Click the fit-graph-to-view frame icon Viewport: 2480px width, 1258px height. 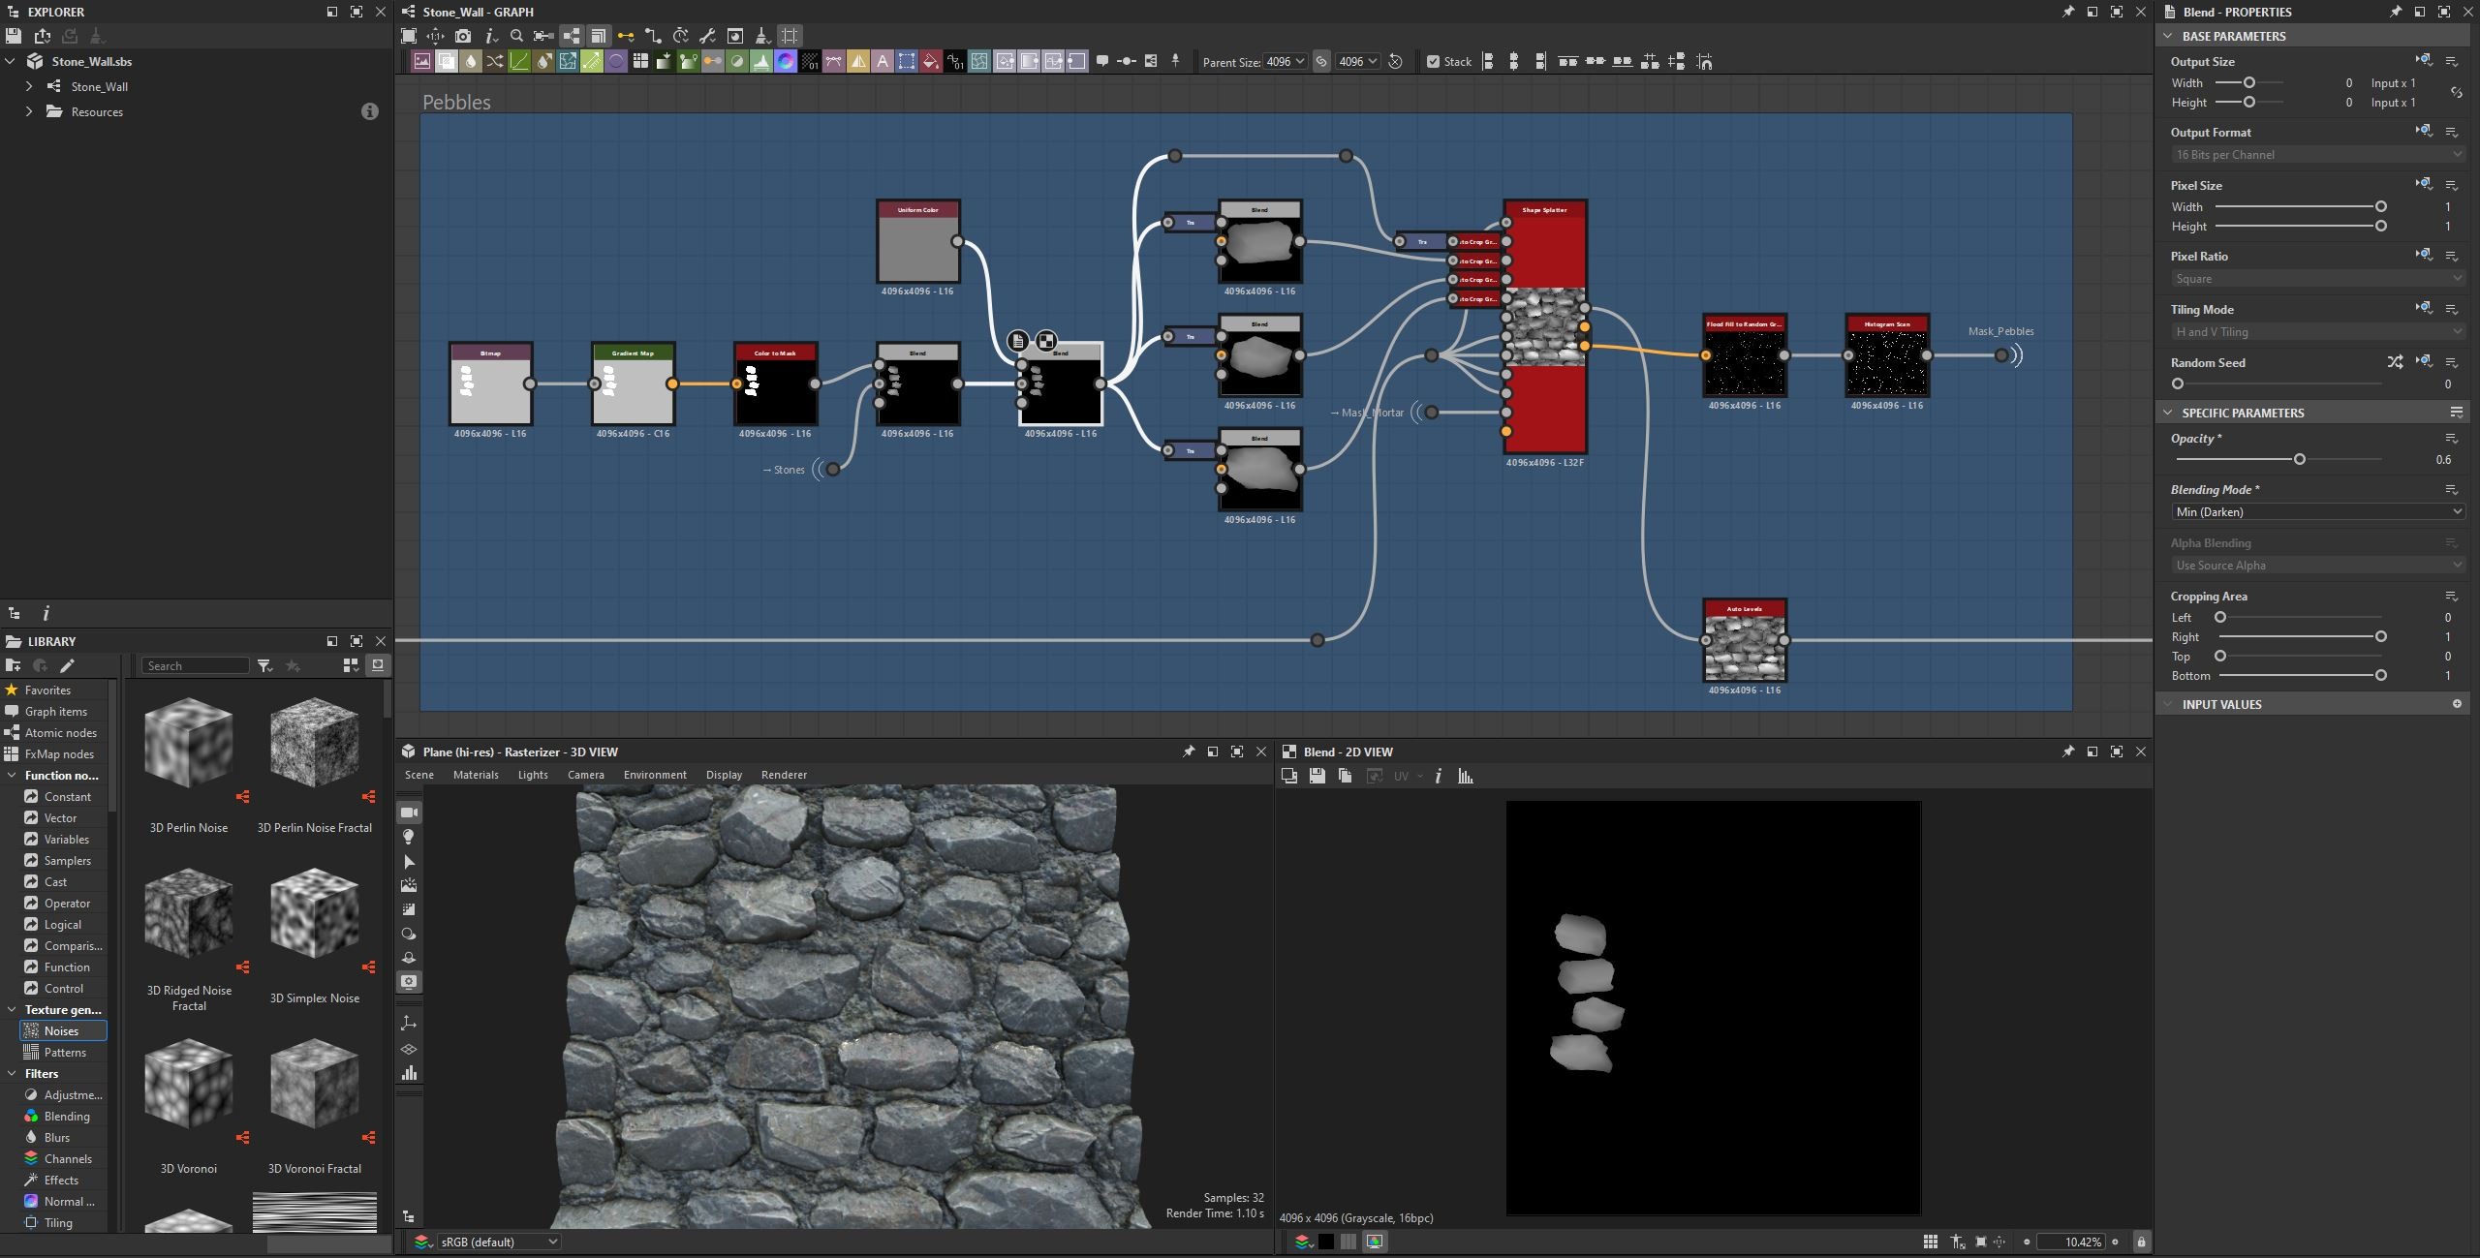[409, 36]
